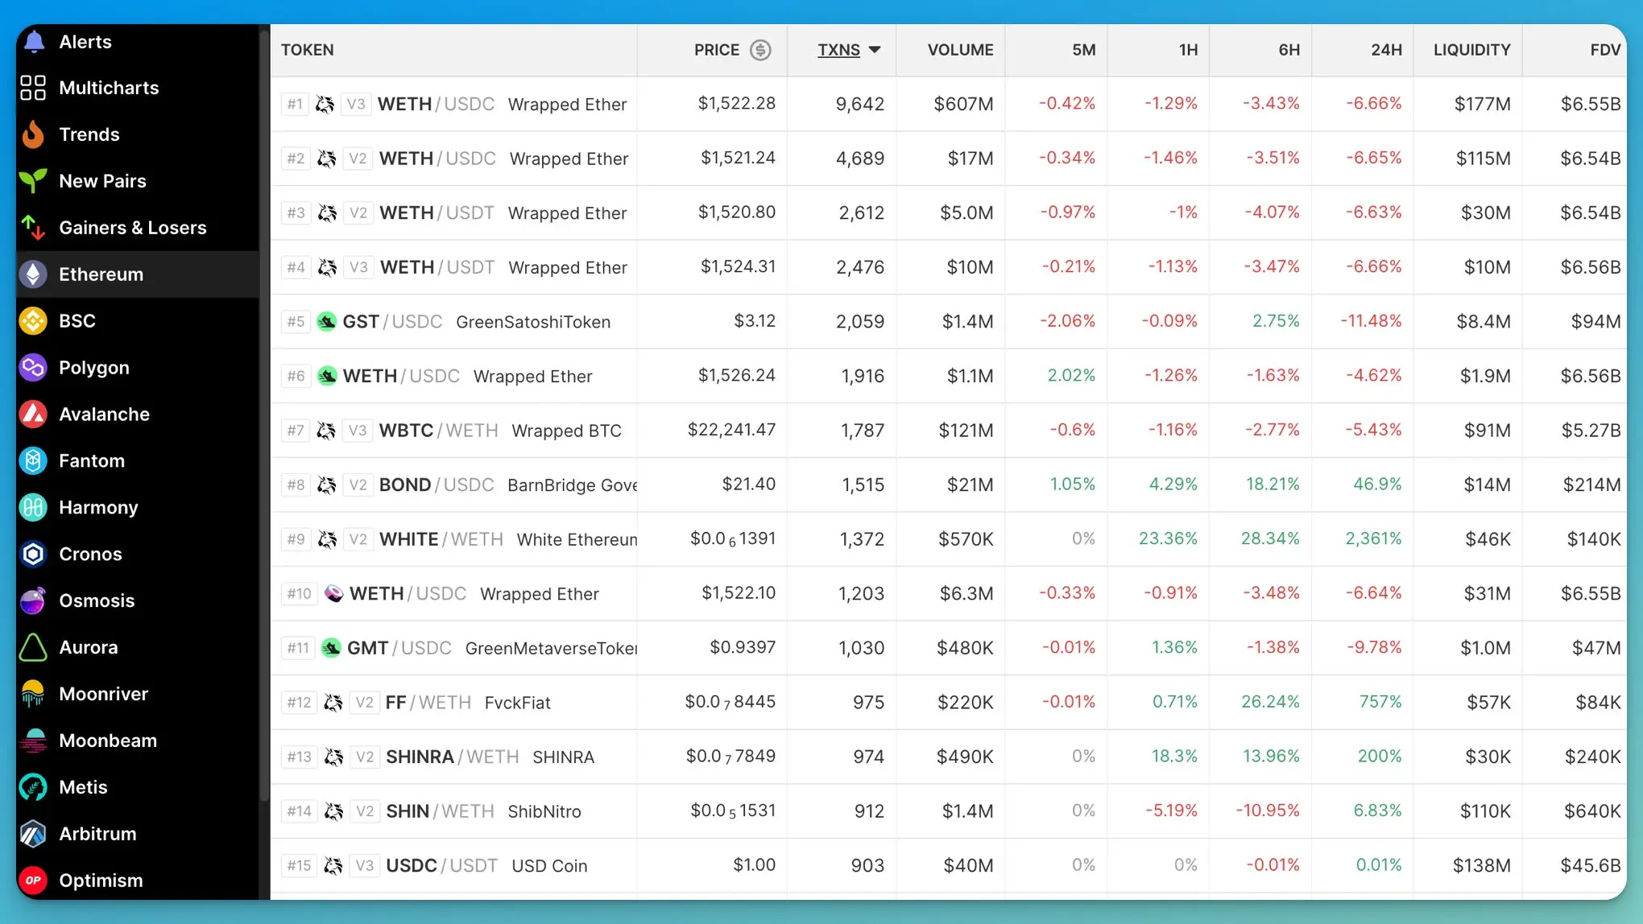Open WBTC/WETH Wrapped BTC pair

click(x=948, y=431)
